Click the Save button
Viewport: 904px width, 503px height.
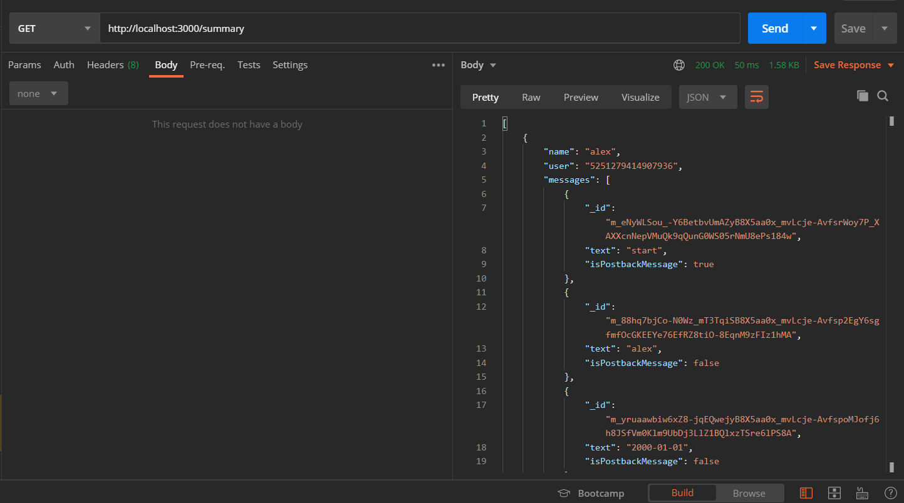(853, 28)
